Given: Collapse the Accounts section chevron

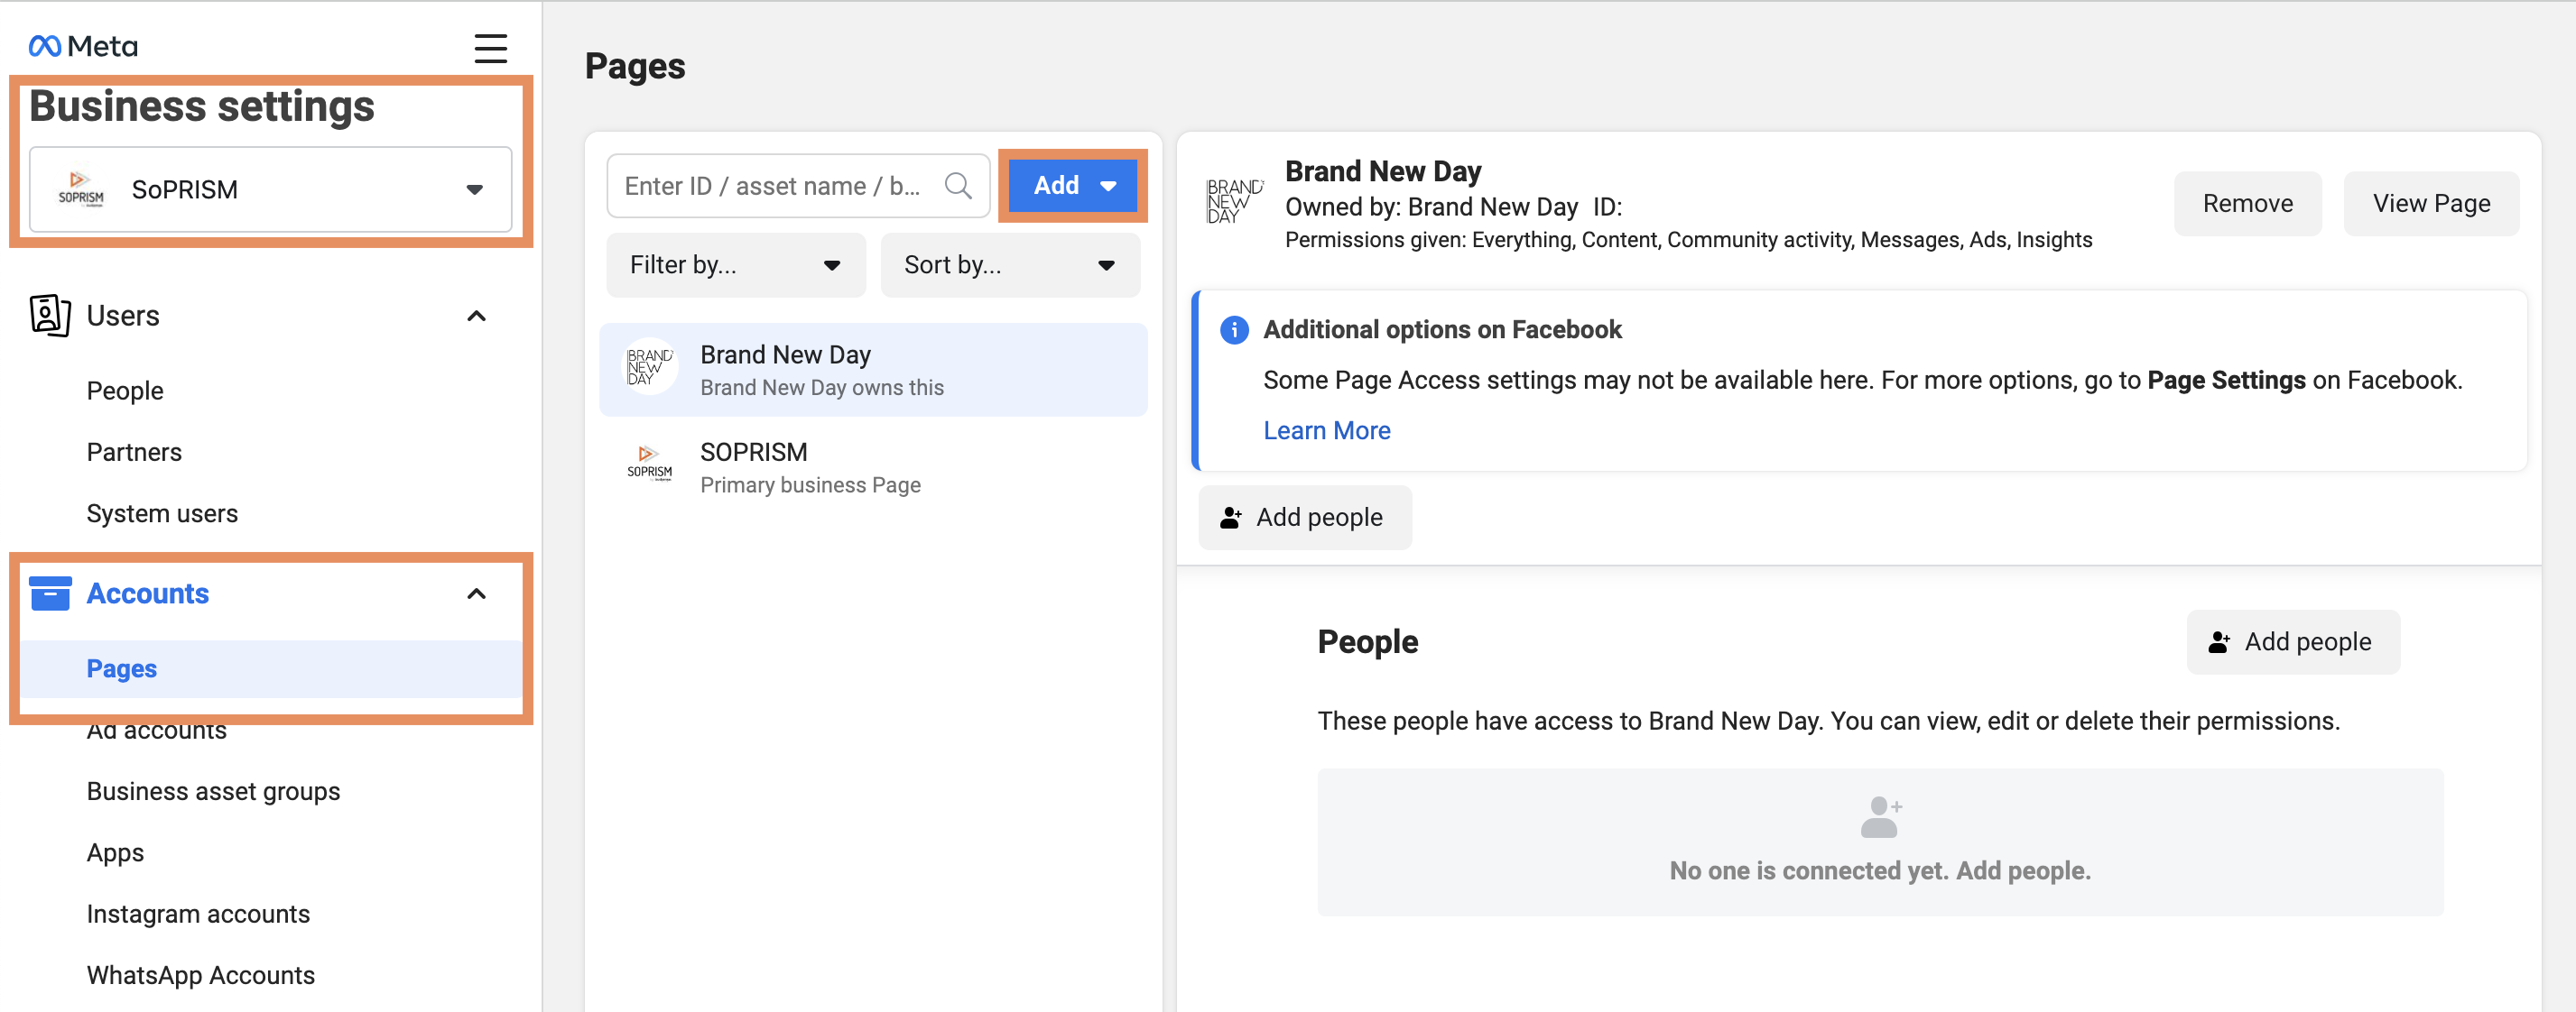Looking at the screenshot, I should coord(477,594).
